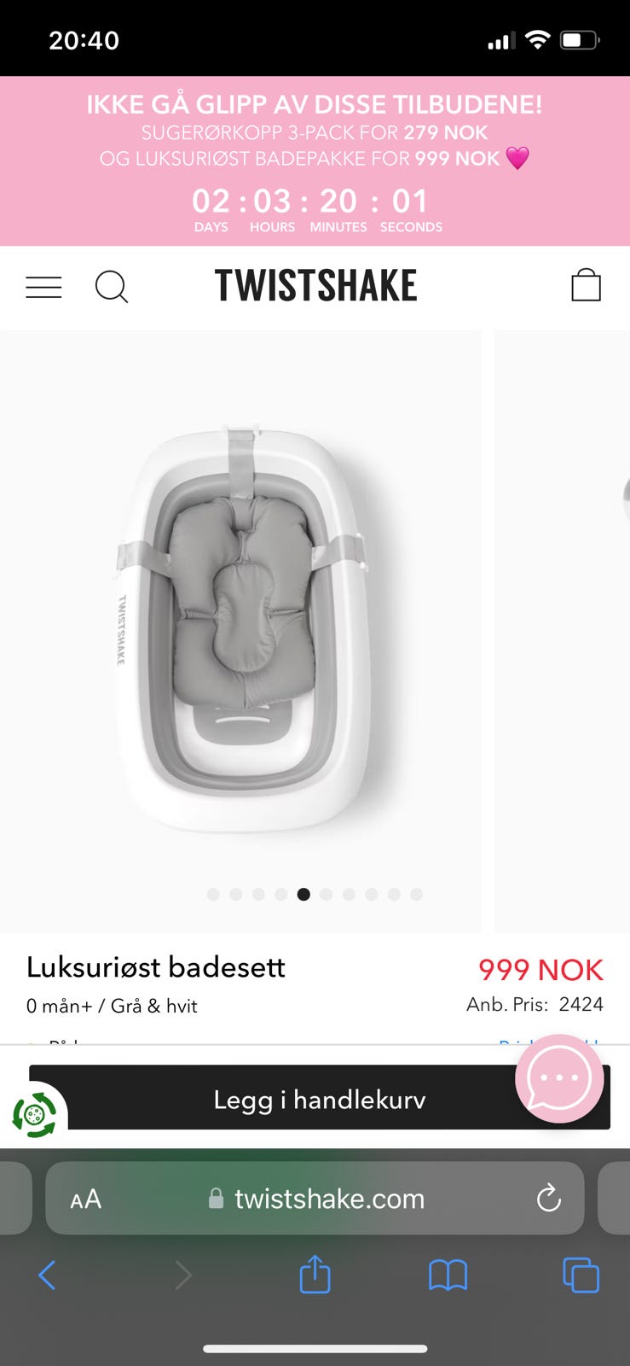Tap the TWISTSHAKE logo to go home
The width and height of the screenshot is (630, 1366).
point(315,285)
